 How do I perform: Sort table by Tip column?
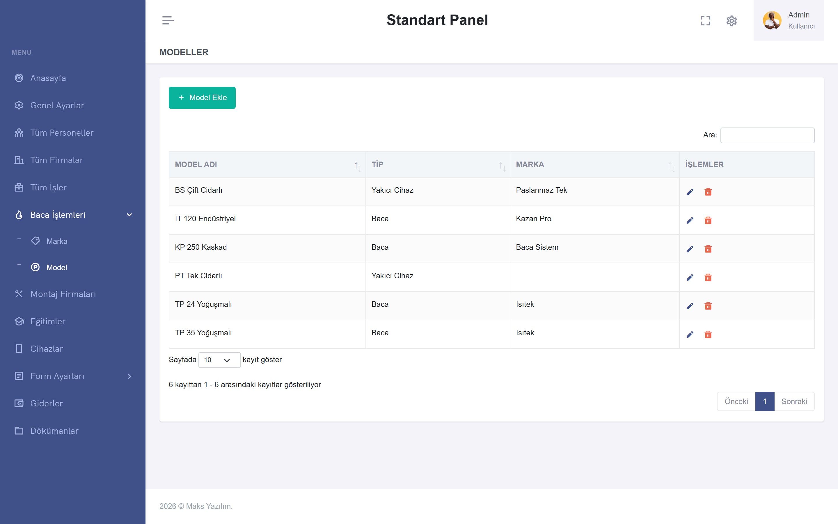pos(438,164)
